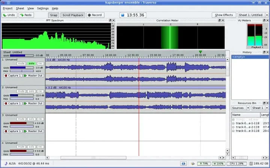The width and height of the screenshot is (270, 168).
Task: Close the Correlation Meter panel
Action: pyautogui.click(x=223, y=20)
